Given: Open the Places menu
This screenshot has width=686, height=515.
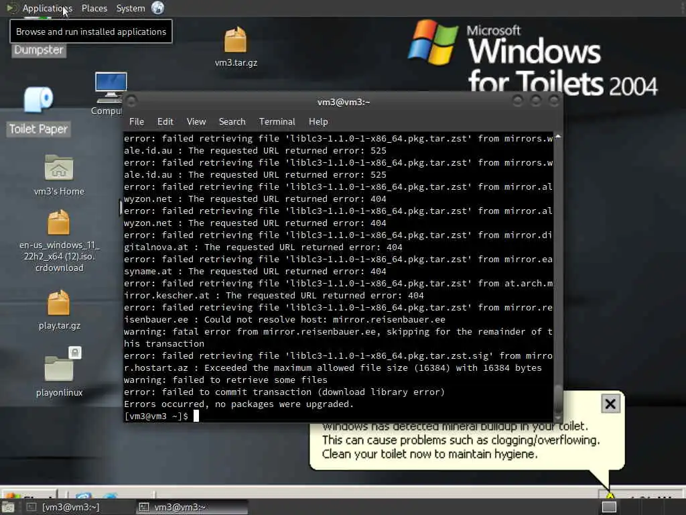Looking at the screenshot, I should point(94,8).
